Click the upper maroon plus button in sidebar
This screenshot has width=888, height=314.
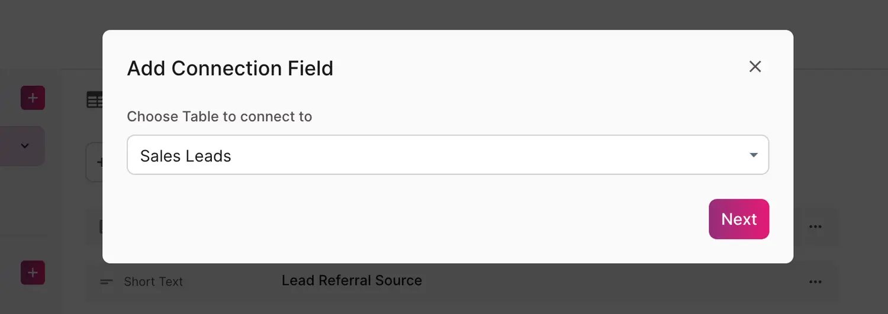tap(33, 98)
